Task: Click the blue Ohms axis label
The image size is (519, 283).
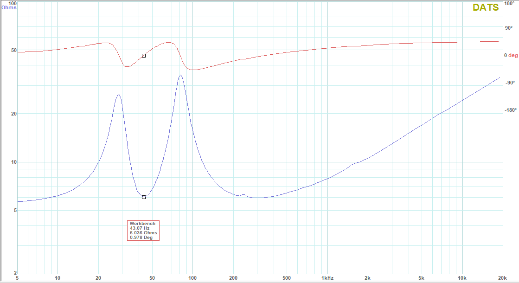Action: pos(9,7)
